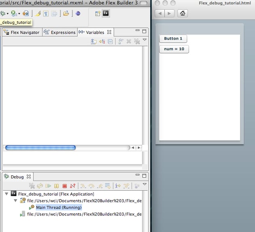
Task: Click the Disconnect icon in Debug toolbar
Action: [x=73, y=186]
